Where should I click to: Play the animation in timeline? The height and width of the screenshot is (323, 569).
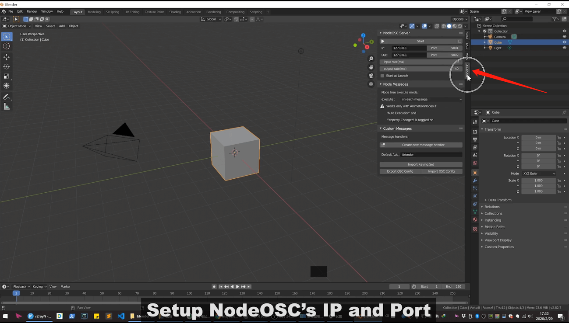click(x=237, y=287)
